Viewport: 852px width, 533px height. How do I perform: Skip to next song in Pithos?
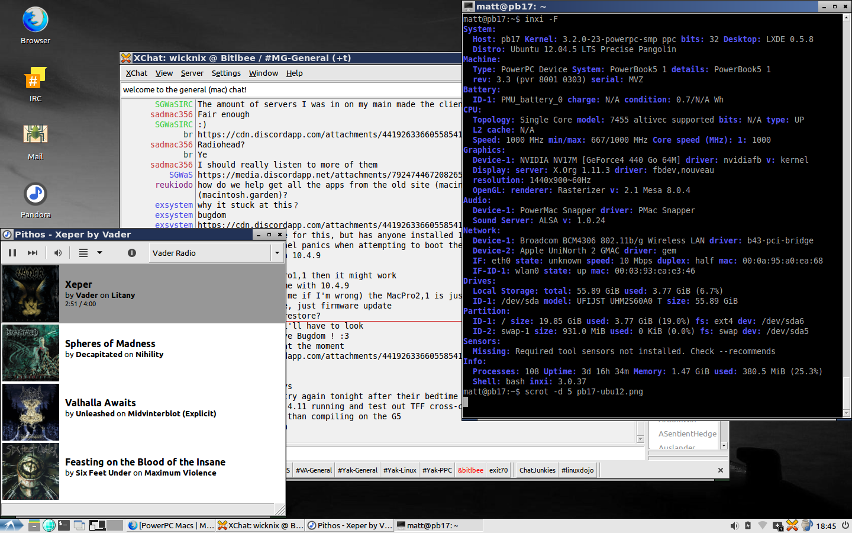(x=33, y=253)
